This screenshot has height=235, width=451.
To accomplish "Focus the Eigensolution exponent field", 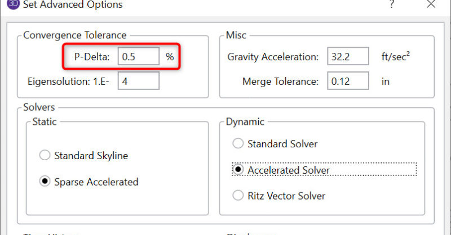I will [138, 80].
